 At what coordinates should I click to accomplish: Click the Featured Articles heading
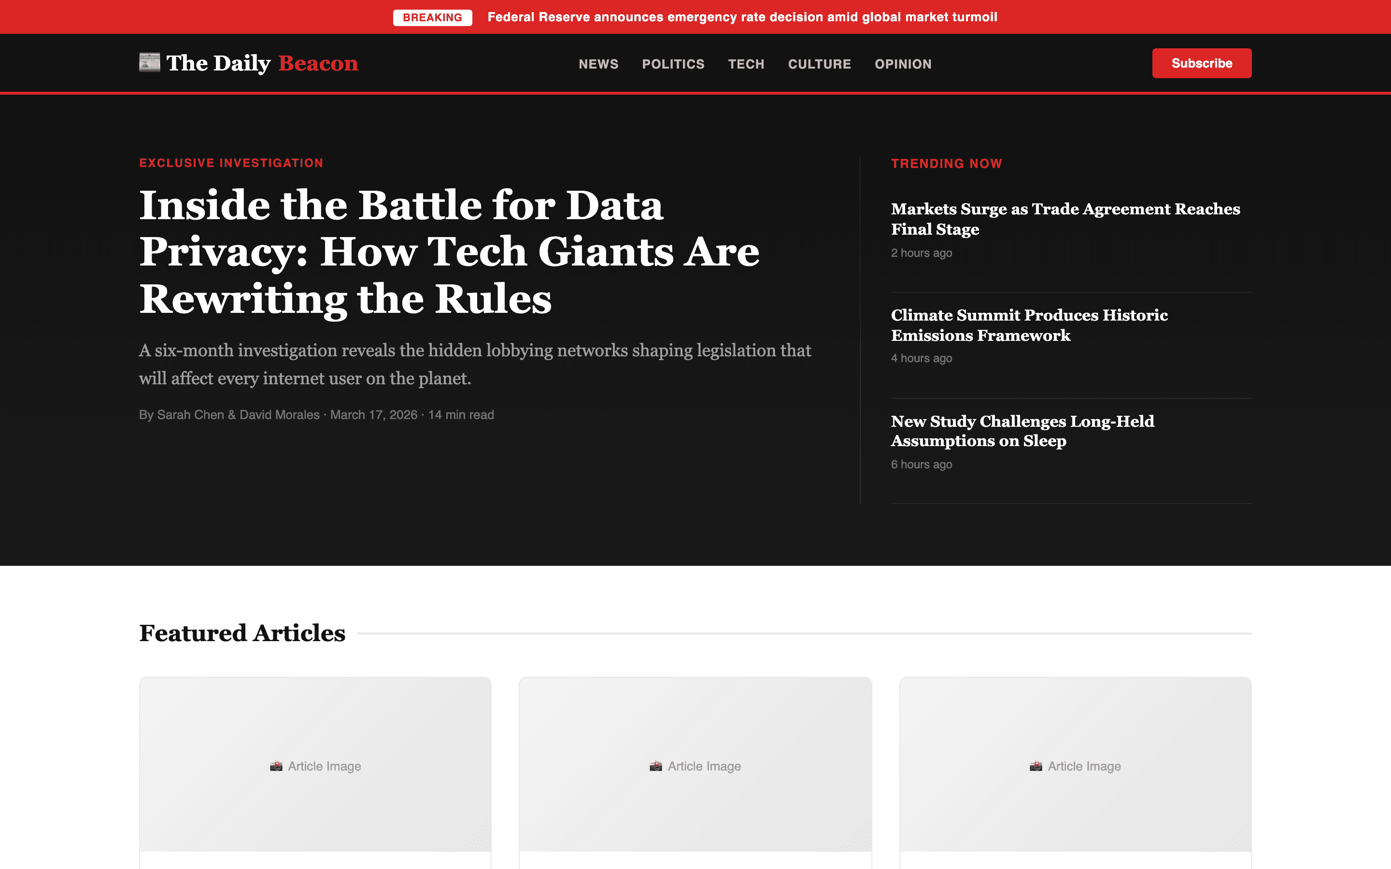[x=242, y=633]
